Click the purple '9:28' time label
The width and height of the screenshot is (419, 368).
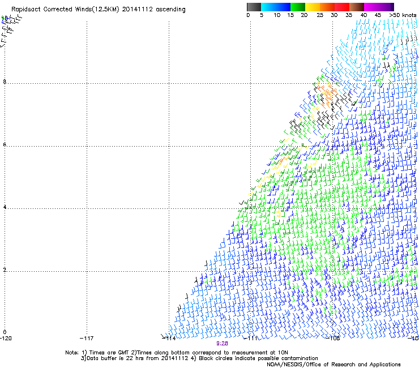pyautogui.click(x=222, y=344)
